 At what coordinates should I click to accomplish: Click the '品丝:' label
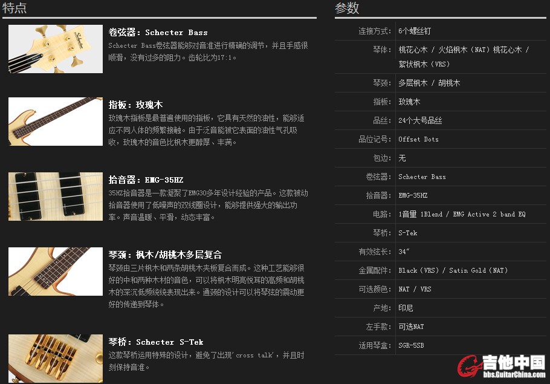pyautogui.click(x=382, y=120)
